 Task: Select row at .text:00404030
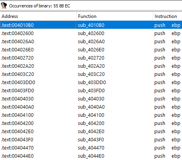[x=91, y=99]
